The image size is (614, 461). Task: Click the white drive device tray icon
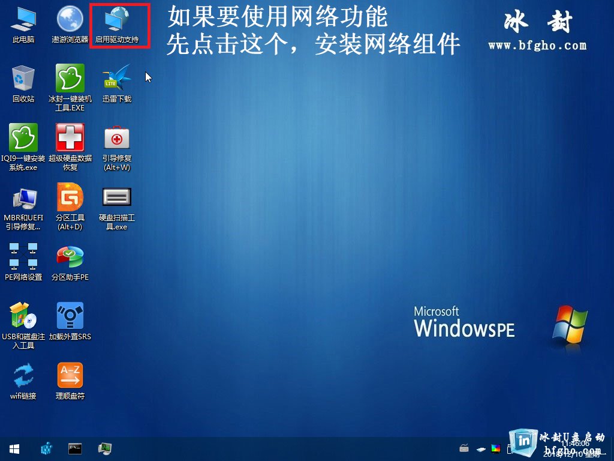coord(481,449)
